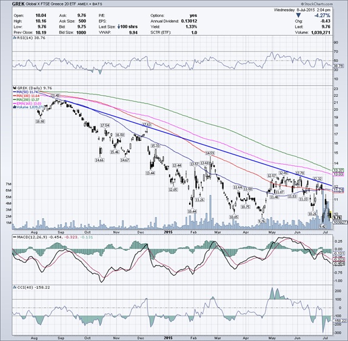This screenshot has width=348, height=341.
Task: Click the Ask Size value 500
Action: pyautogui.click(x=82, y=21)
